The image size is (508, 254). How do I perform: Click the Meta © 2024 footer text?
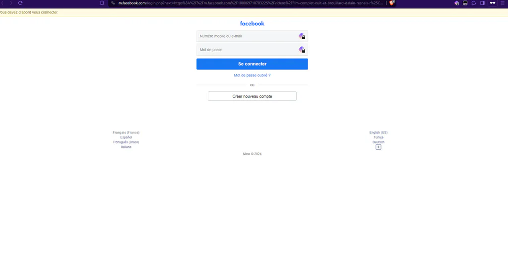click(x=252, y=154)
